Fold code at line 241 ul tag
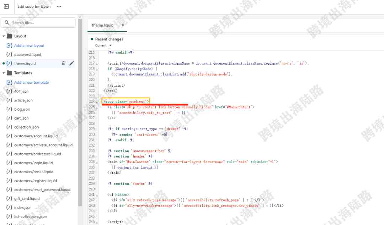 tap(97, 195)
